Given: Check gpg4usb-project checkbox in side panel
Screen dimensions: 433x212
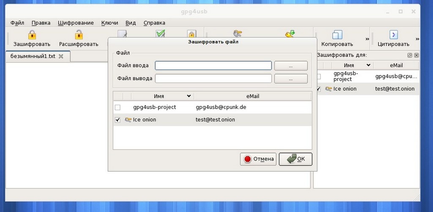Looking at the screenshot, I should coord(319,76).
